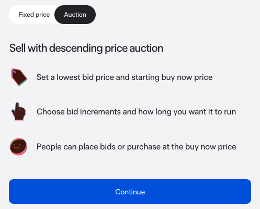Click the 'Sell with descending price auction' heading

coord(86,48)
